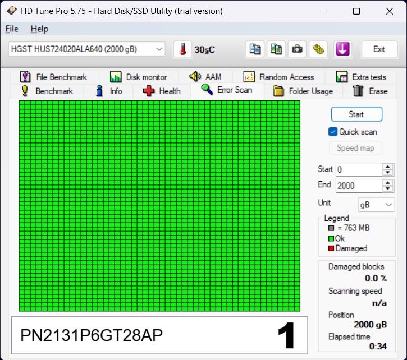Decrease the Start value with down arrow
The image size is (407, 360).
[x=388, y=173]
